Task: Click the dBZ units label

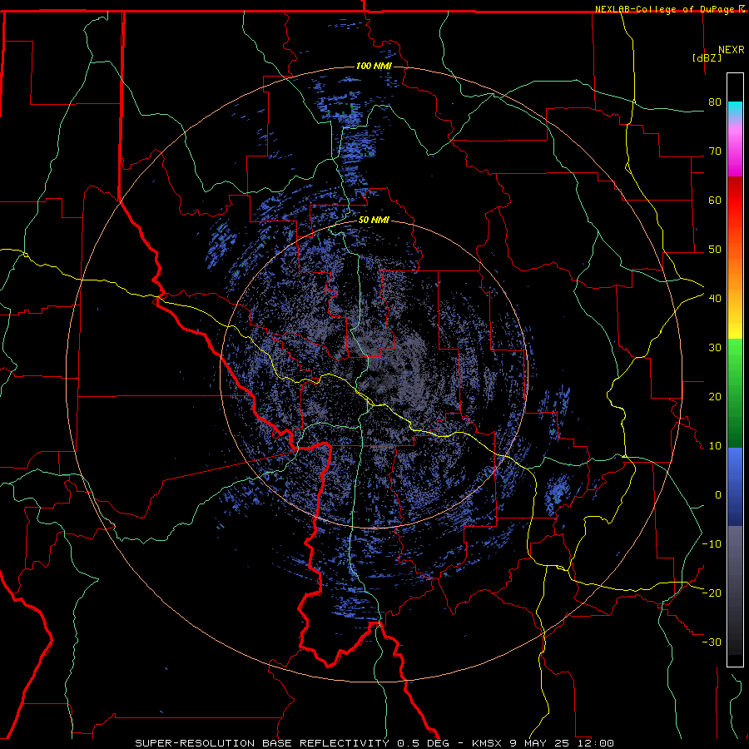Action: (707, 57)
